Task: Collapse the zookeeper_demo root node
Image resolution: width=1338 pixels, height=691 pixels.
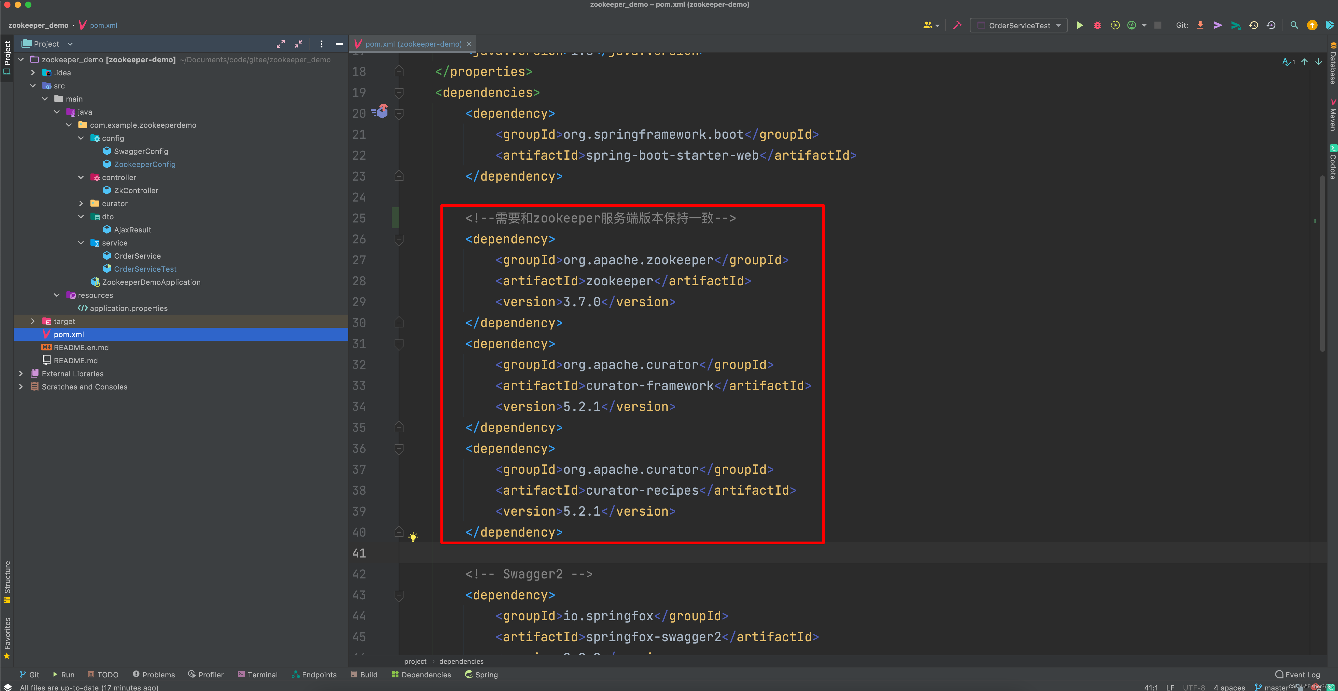Action: click(21, 60)
